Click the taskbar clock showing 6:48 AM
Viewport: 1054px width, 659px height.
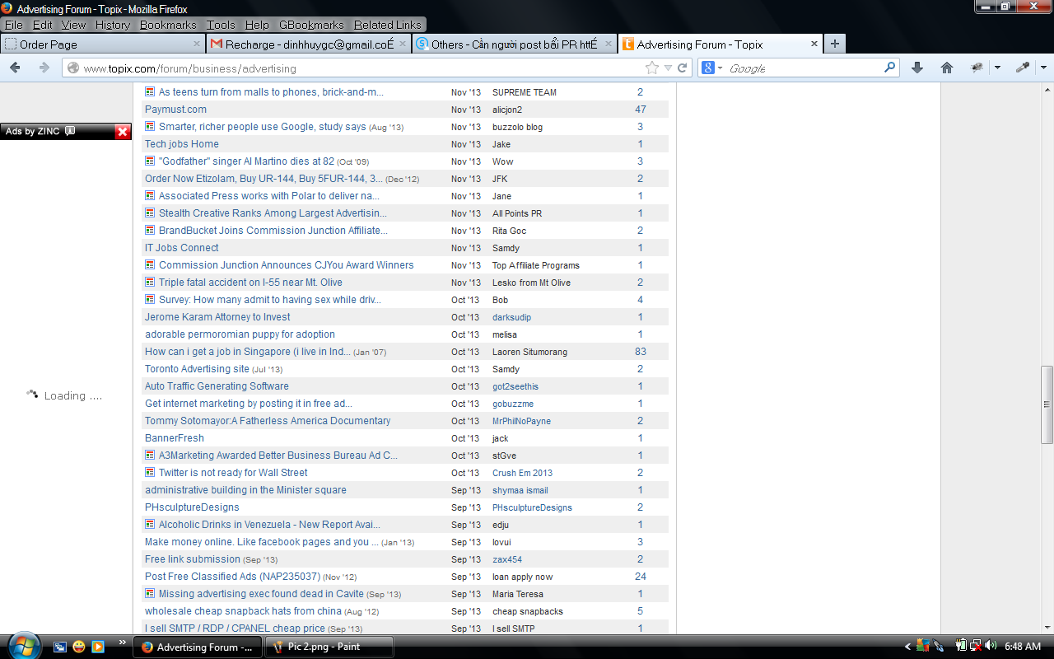(x=1023, y=647)
